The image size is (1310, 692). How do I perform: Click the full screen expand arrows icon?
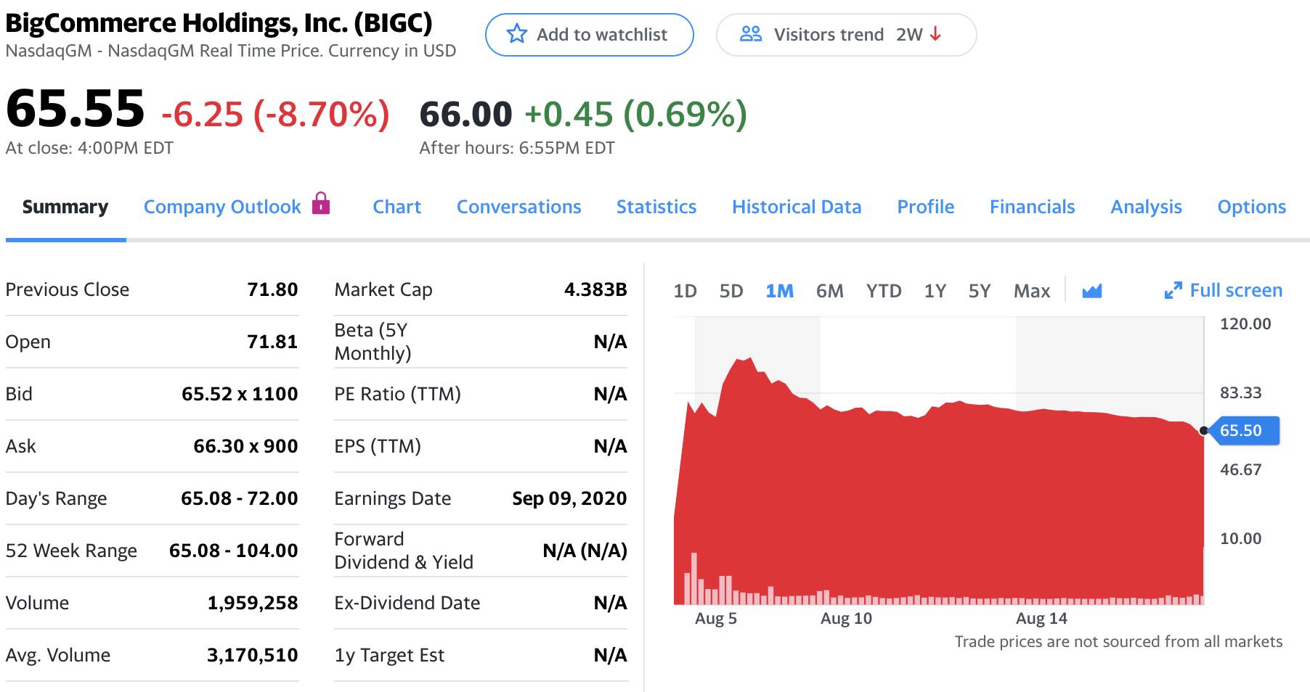tap(1173, 291)
